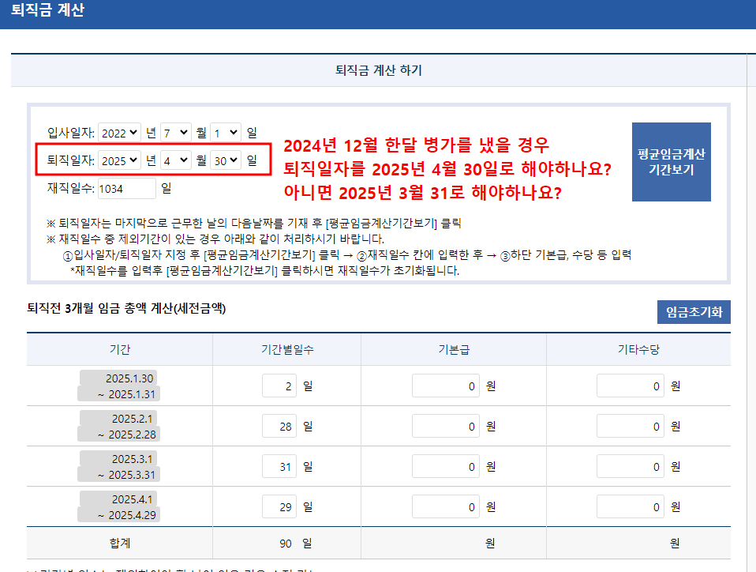The width and height of the screenshot is (756, 572).
Task: Open the 퇴직일자 month dropdown showing 4
Action: 175,160
